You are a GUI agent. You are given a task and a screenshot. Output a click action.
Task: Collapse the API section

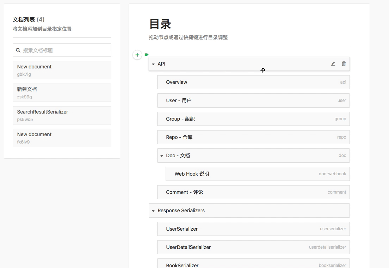[x=153, y=64]
